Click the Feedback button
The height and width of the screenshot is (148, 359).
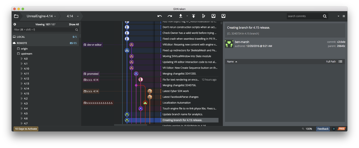point(323,129)
